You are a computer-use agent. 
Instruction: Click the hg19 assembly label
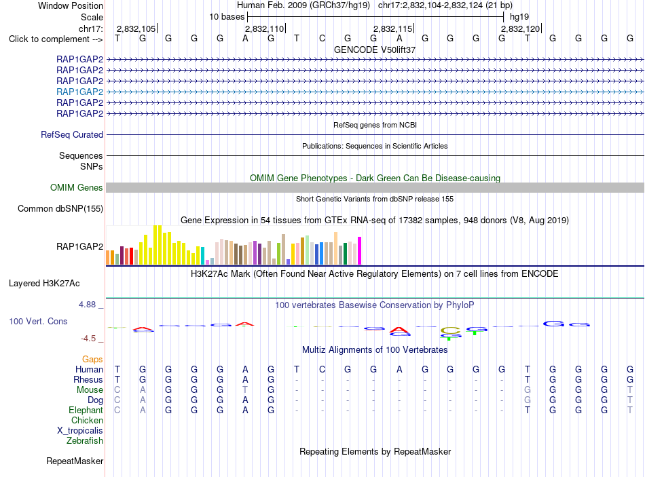(x=519, y=17)
